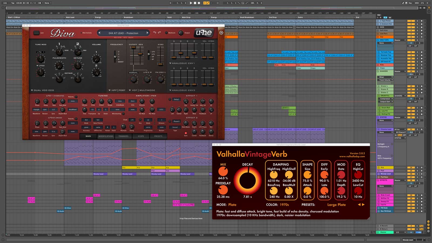Deactivate track 1 Tape Noise
This screenshot has width=432, height=243.
coord(411,21)
